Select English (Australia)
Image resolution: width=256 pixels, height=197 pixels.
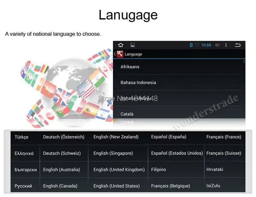[x=61, y=170]
